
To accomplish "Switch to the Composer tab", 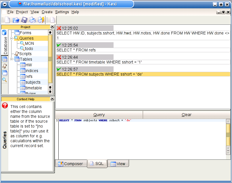I will coord(70,164).
